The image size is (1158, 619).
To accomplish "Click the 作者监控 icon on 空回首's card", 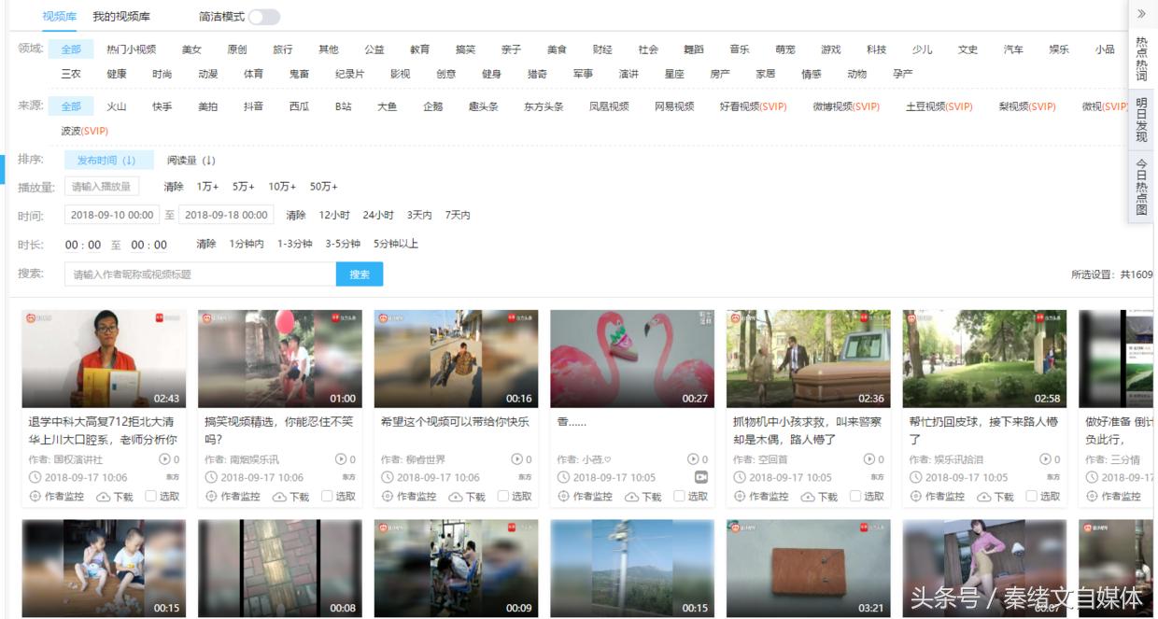I will [740, 496].
